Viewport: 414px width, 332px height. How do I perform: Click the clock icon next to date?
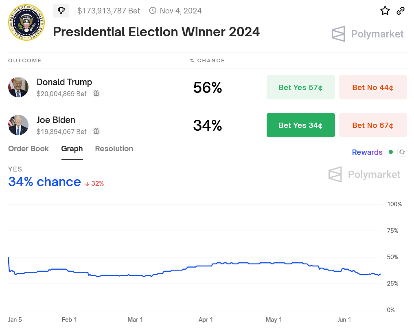point(153,11)
